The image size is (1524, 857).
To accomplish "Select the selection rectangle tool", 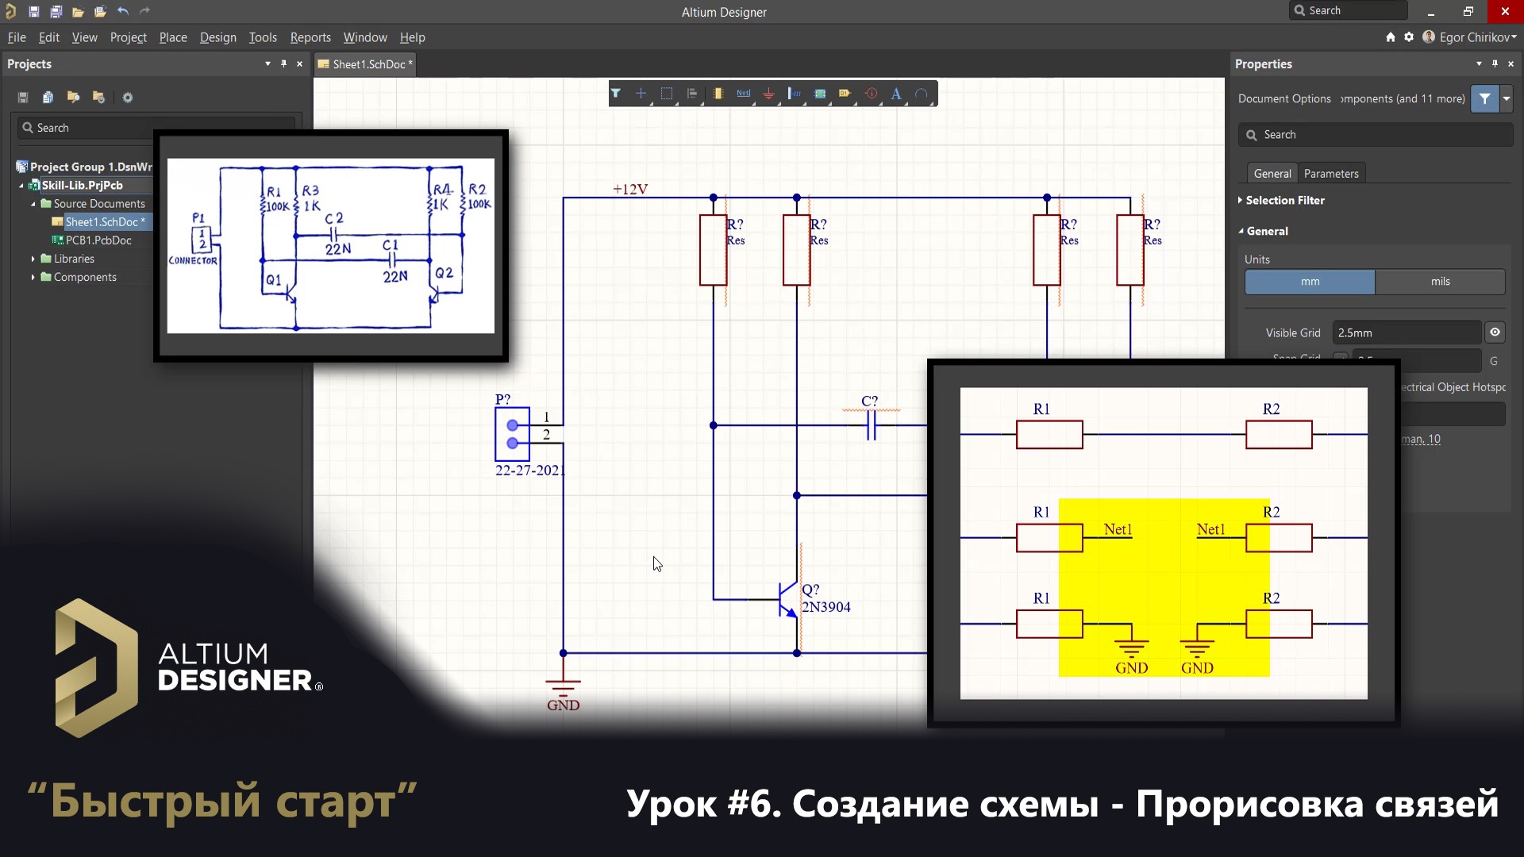I will click(x=667, y=94).
